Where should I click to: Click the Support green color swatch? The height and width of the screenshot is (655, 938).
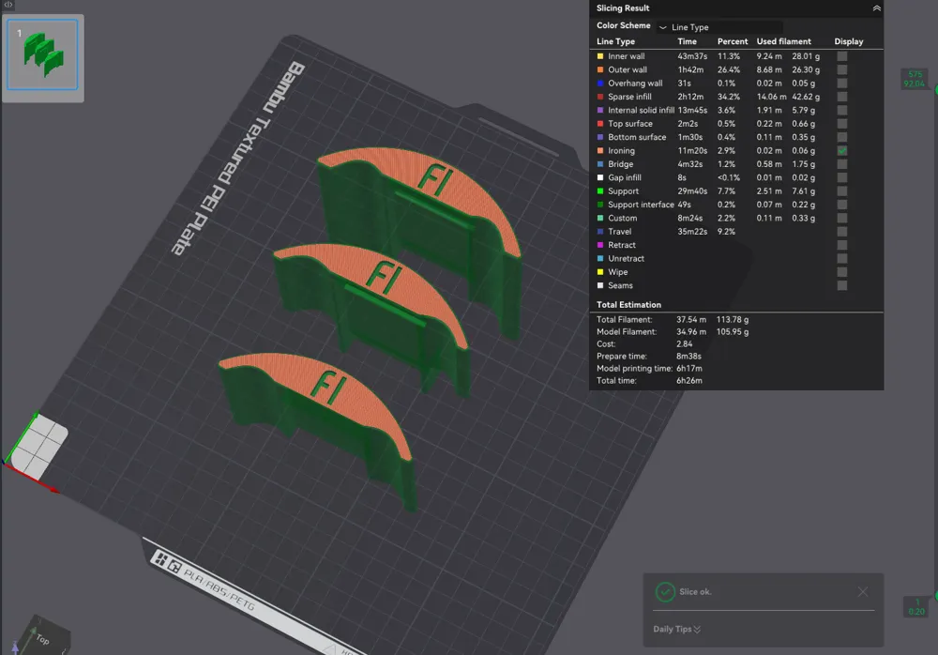point(600,191)
